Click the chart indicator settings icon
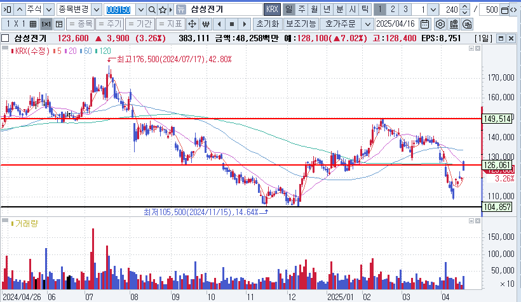The image size is (521, 302). [x=454, y=24]
